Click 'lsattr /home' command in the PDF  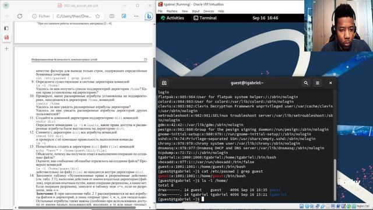pyautogui.click(x=48, y=103)
